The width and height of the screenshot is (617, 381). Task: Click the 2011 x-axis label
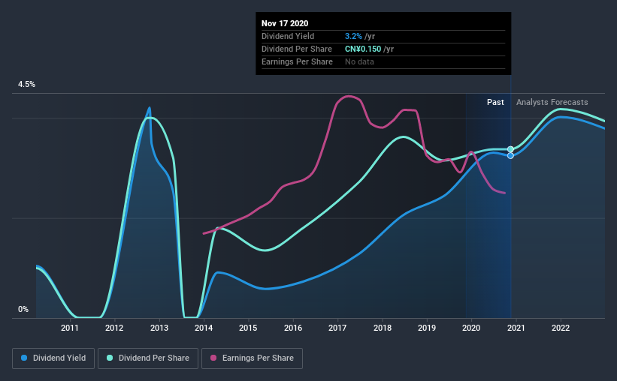tap(70, 328)
